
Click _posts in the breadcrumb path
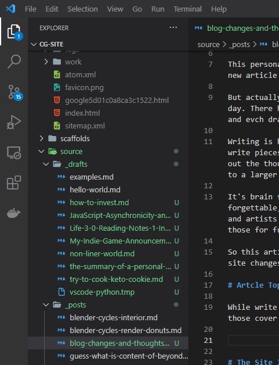(x=239, y=44)
